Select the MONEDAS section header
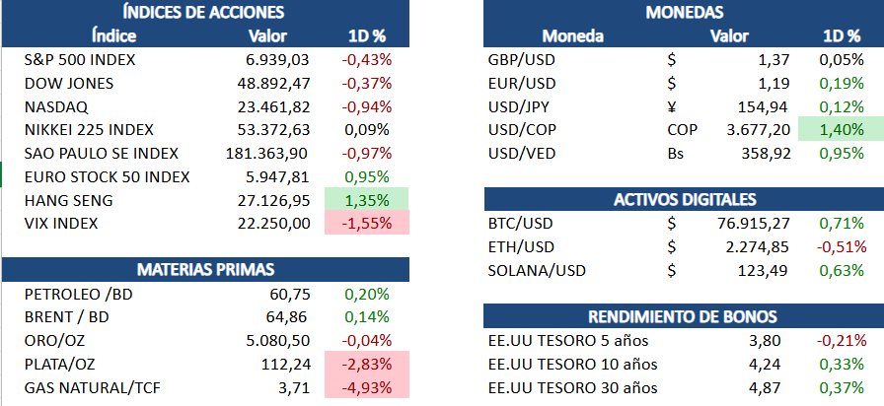This screenshot has height=406, width=884. [684, 13]
